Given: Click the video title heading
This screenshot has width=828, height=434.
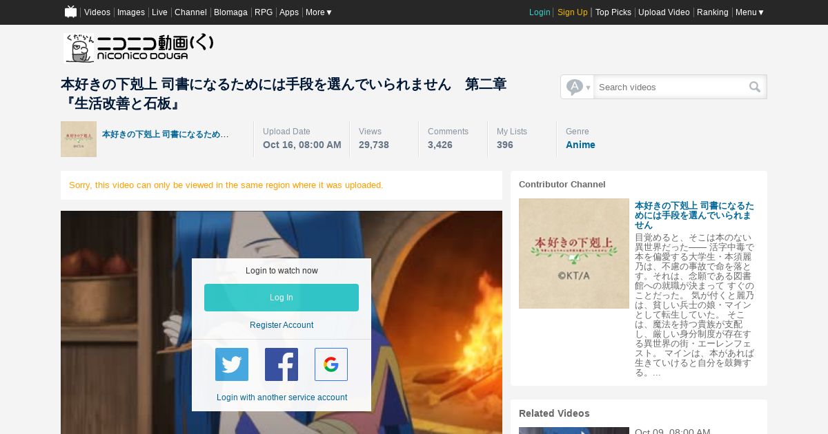Looking at the screenshot, I should coord(284,94).
